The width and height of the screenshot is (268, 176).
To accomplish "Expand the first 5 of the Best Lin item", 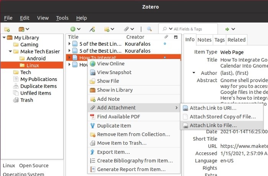I will [x=69, y=44].
